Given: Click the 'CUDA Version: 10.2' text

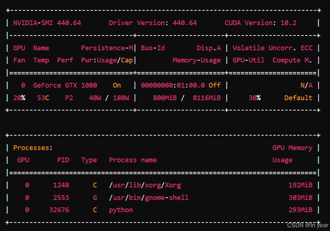Looking at the screenshot, I should 261,23.
